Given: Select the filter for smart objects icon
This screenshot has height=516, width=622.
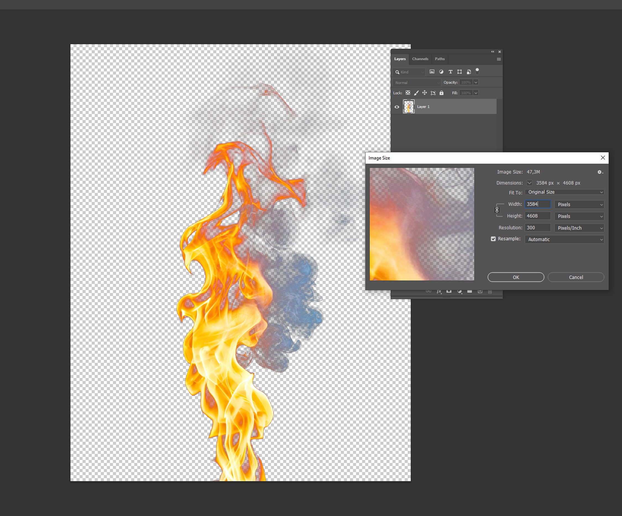Looking at the screenshot, I should [469, 72].
